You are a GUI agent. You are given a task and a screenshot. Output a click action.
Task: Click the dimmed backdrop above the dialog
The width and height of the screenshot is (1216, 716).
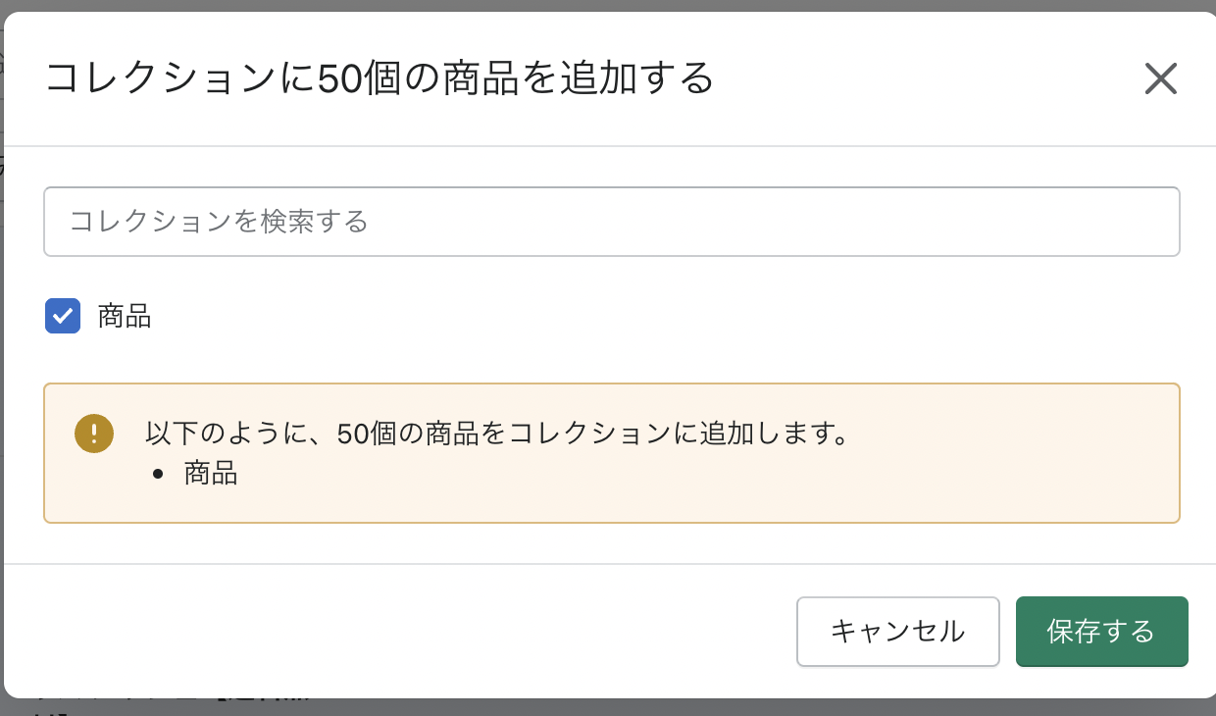[608, 5]
